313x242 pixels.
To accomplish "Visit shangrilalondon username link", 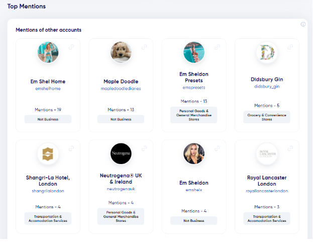I will coord(48,191).
